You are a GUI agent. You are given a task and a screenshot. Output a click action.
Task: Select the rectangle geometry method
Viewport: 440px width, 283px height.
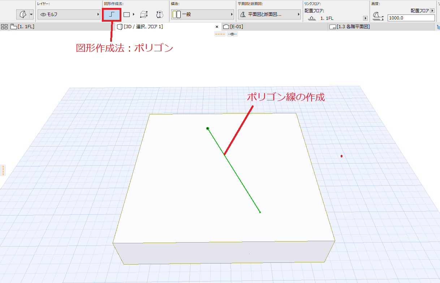tap(127, 15)
